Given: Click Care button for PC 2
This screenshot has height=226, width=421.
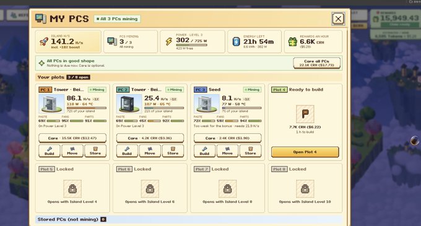Looking at the screenshot, I should coord(150,138).
